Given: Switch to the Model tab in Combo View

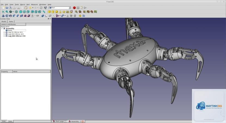Looking at the screenshot, I should (x=4, y=21).
